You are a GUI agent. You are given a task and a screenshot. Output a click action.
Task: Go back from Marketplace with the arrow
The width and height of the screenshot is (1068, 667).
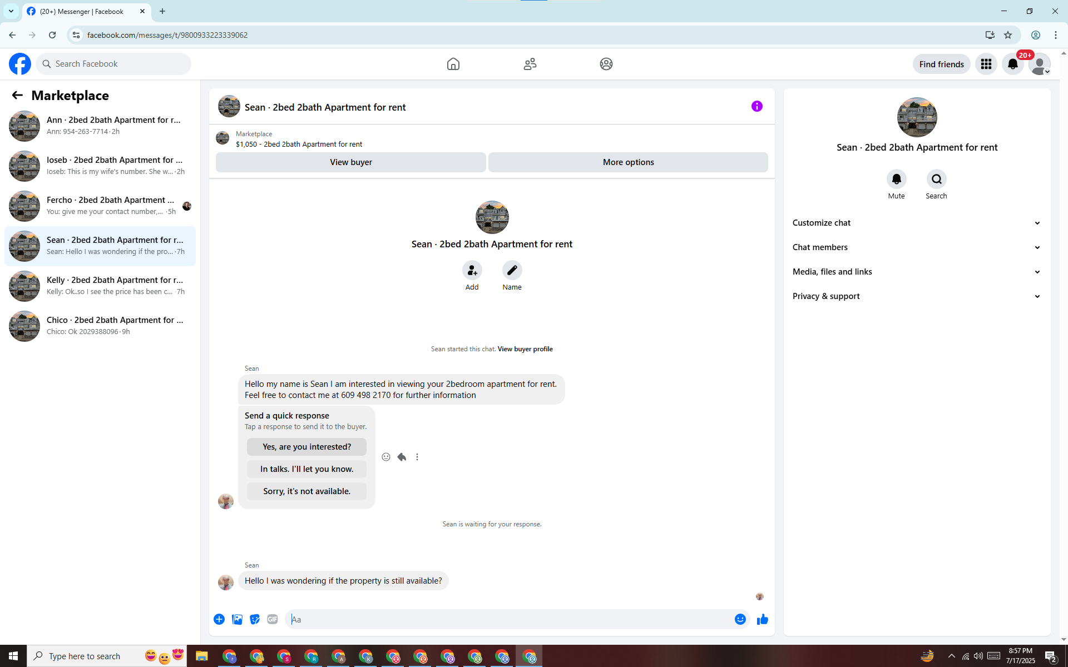(x=17, y=96)
